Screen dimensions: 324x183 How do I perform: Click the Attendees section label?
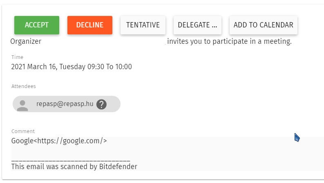pos(23,86)
